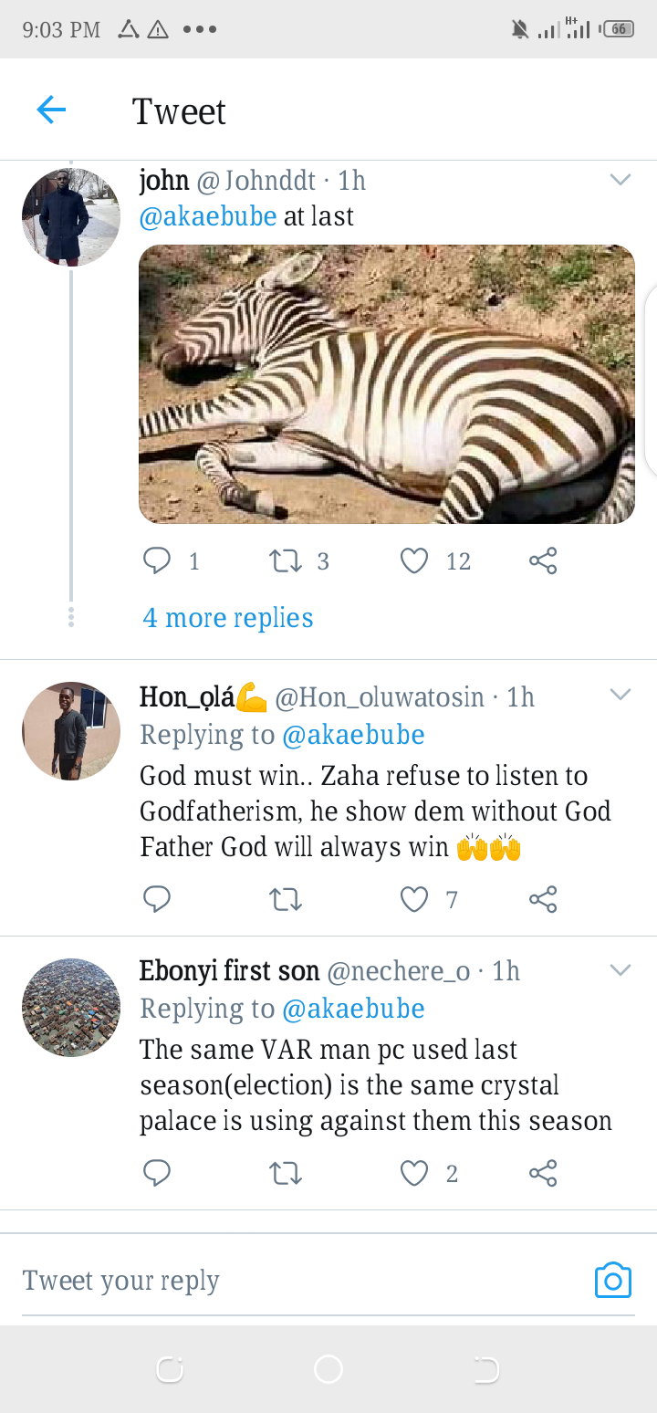Viewport: 657px width, 1413px height.
Task: Like john's zebra tweet
Action: click(x=414, y=560)
